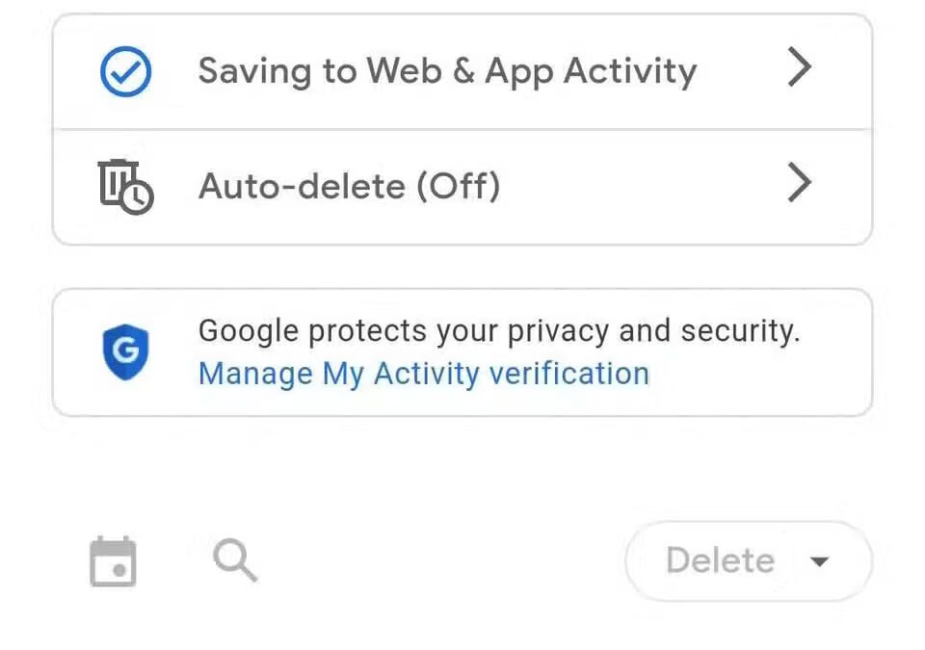This screenshot has width=925, height=650.
Task: Click the "(Off)" status on the Auto-delete row
Action: click(x=458, y=185)
